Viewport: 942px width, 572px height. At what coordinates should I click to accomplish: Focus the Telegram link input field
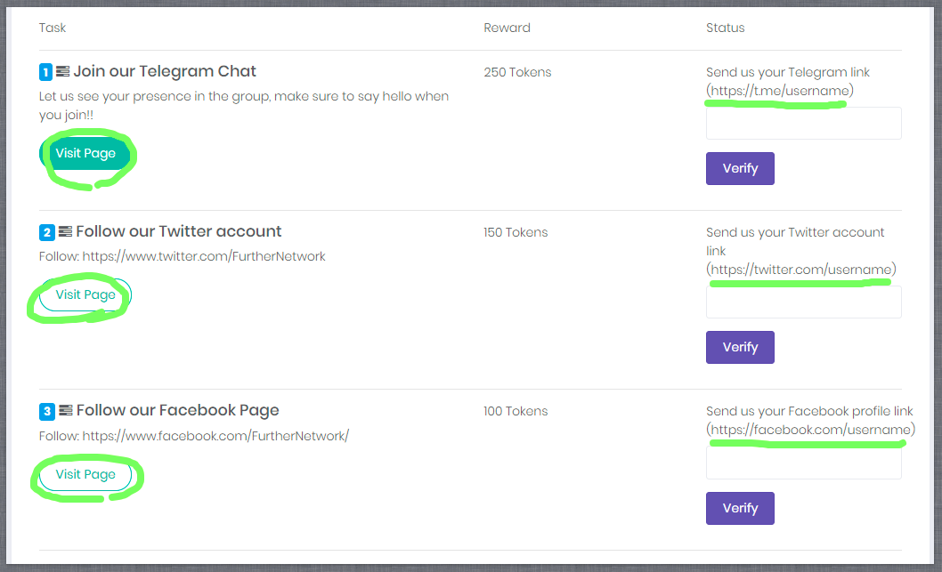[803, 124]
